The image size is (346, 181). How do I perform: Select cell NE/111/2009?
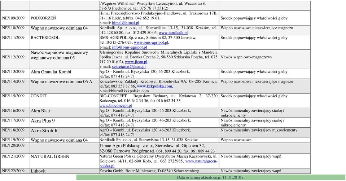14,42
